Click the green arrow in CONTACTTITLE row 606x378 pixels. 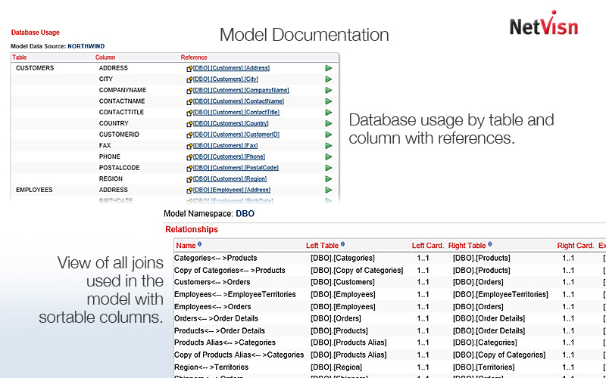[x=329, y=113]
